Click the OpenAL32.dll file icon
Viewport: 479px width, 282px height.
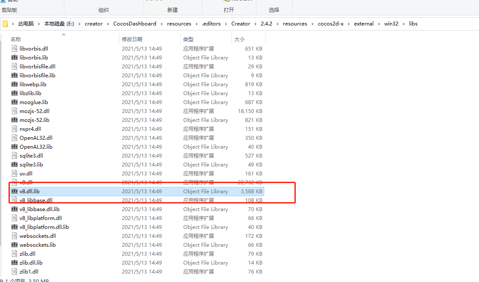(14, 138)
